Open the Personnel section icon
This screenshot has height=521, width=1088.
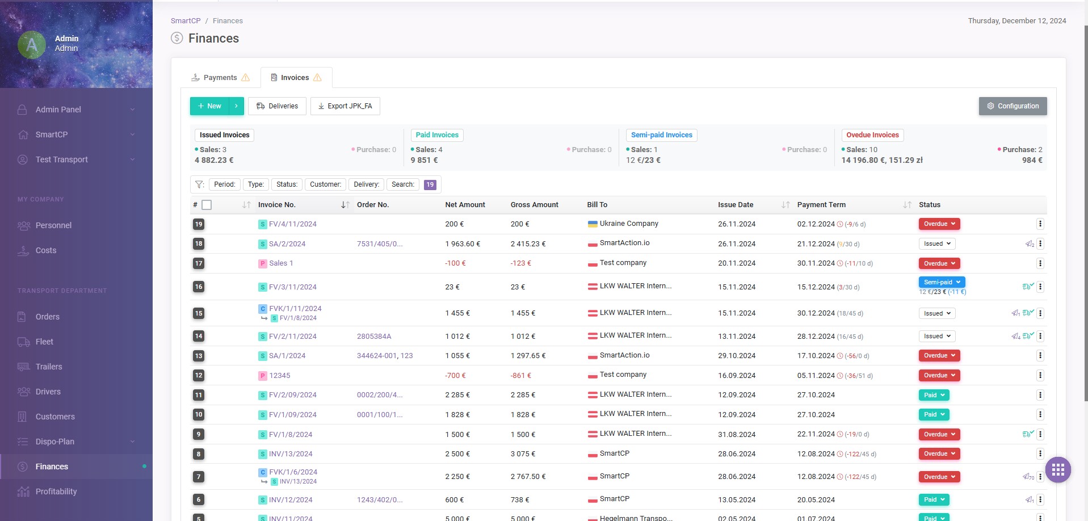coord(23,225)
